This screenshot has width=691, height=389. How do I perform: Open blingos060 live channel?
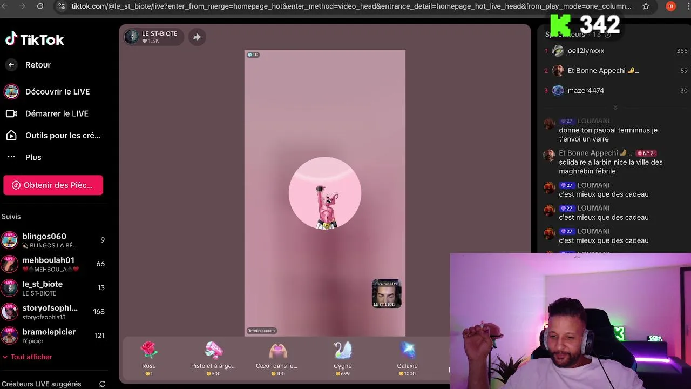pyautogui.click(x=54, y=240)
